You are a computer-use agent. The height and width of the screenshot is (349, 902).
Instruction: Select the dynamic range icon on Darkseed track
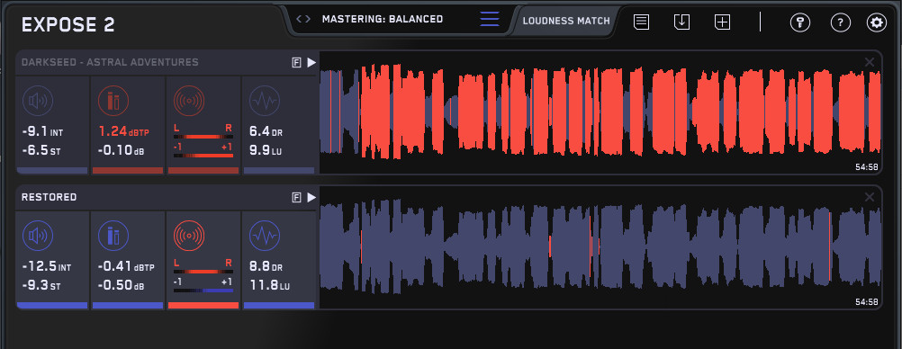click(265, 101)
